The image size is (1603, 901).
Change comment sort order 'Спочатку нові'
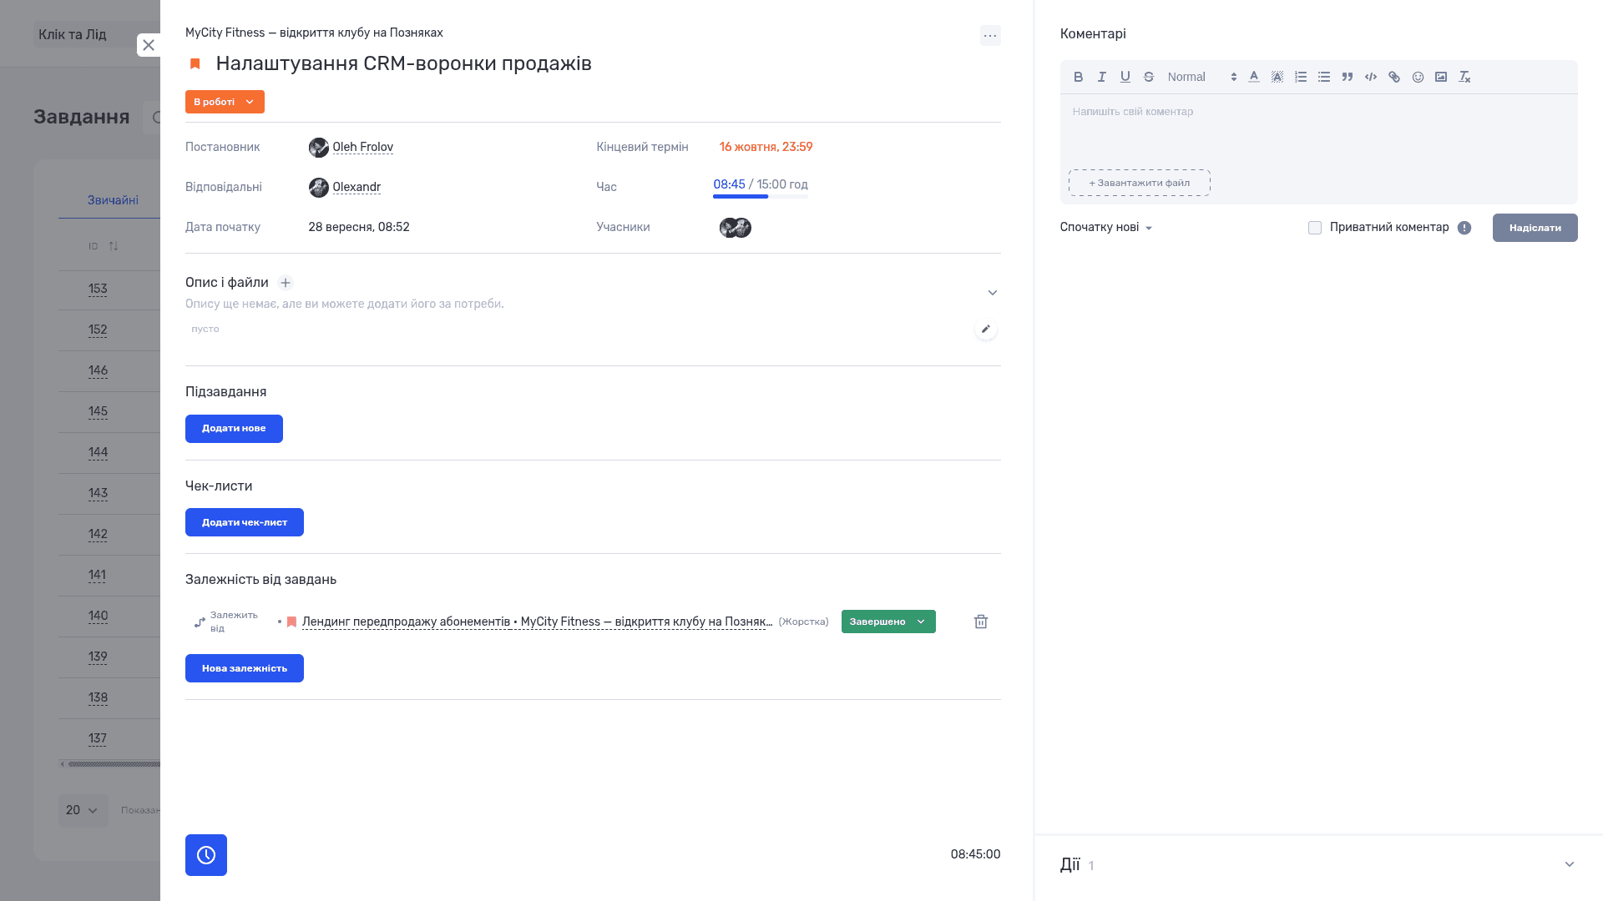point(1106,227)
